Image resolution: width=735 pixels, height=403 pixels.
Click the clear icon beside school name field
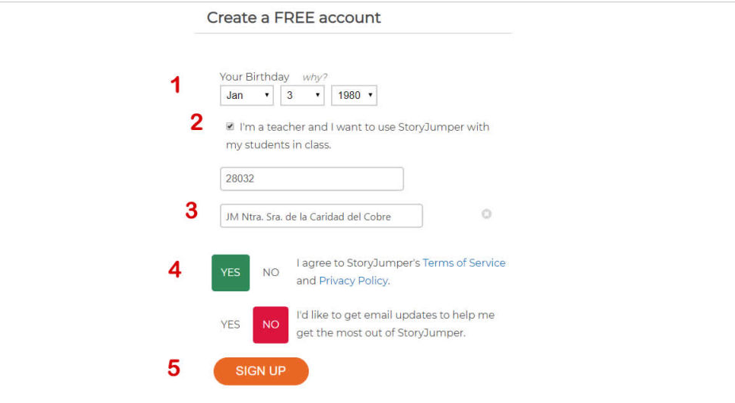486,214
